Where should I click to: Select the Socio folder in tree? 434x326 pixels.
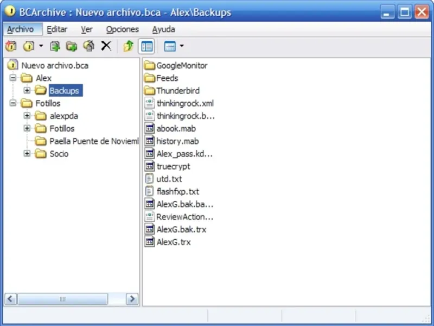[59, 154]
